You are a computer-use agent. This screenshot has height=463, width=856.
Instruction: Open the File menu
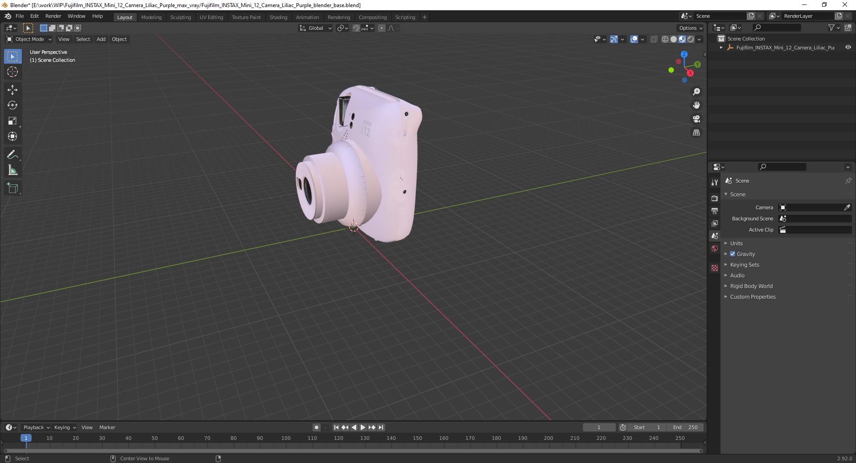click(x=20, y=16)
